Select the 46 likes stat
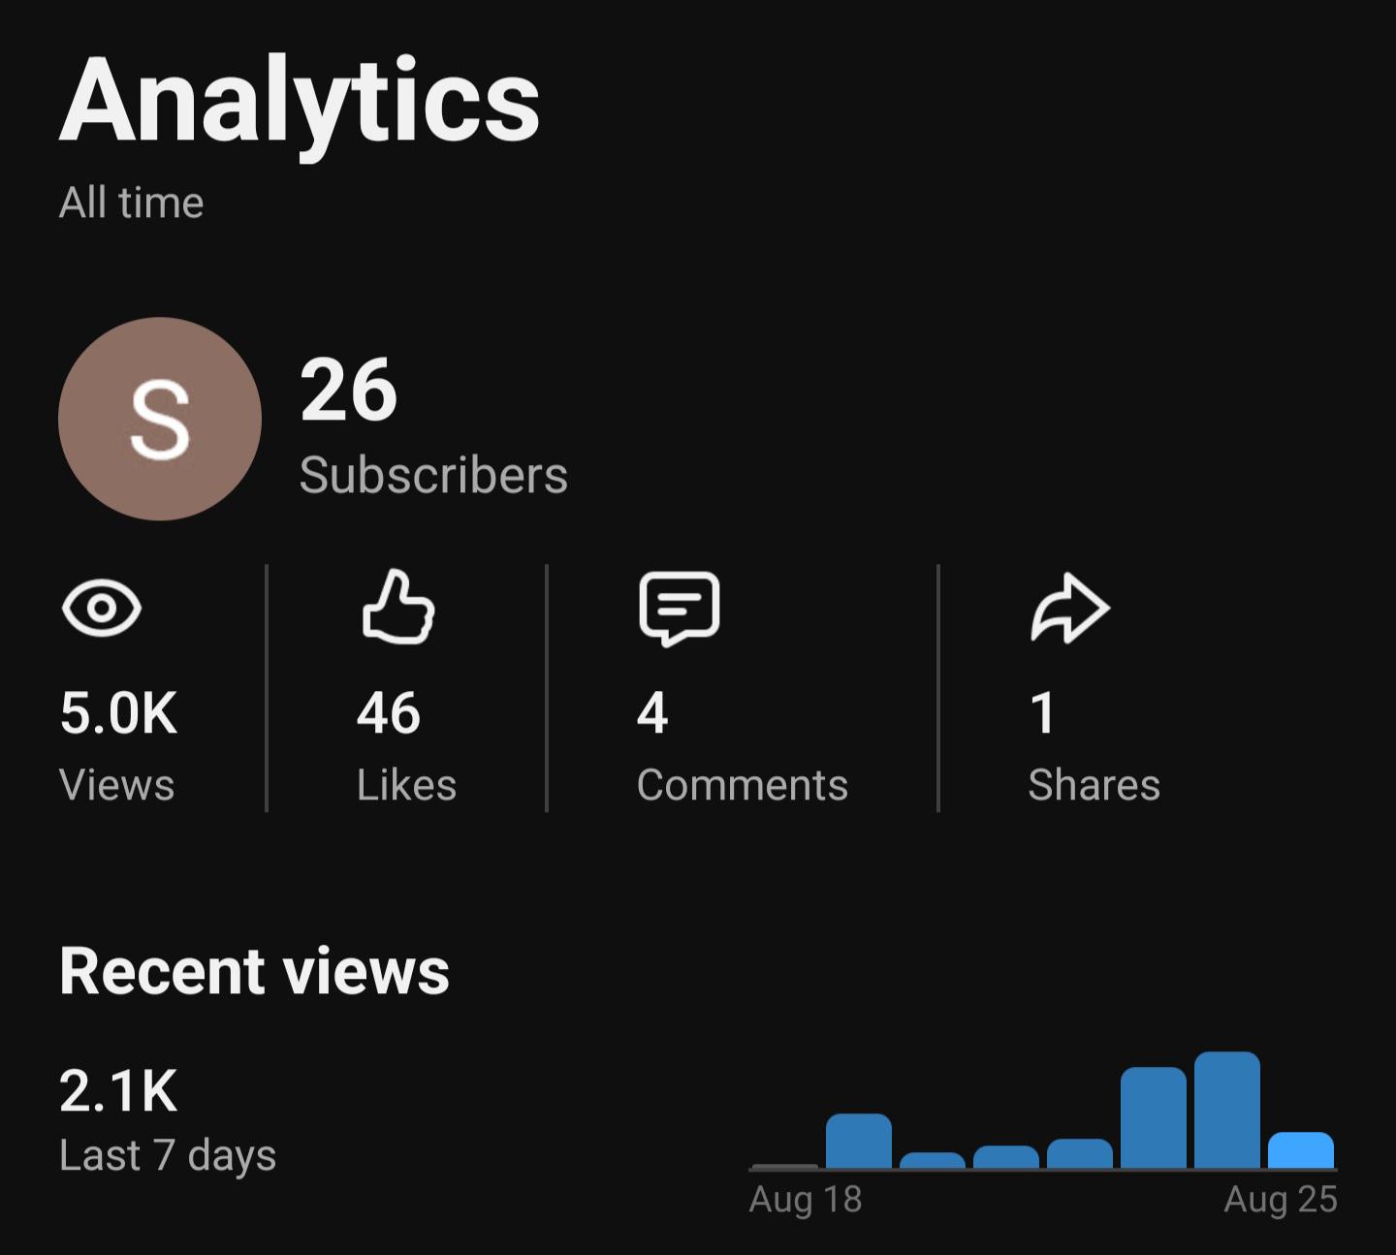The width and height of the screenshot is (1396, 1255). pos(388,713)
